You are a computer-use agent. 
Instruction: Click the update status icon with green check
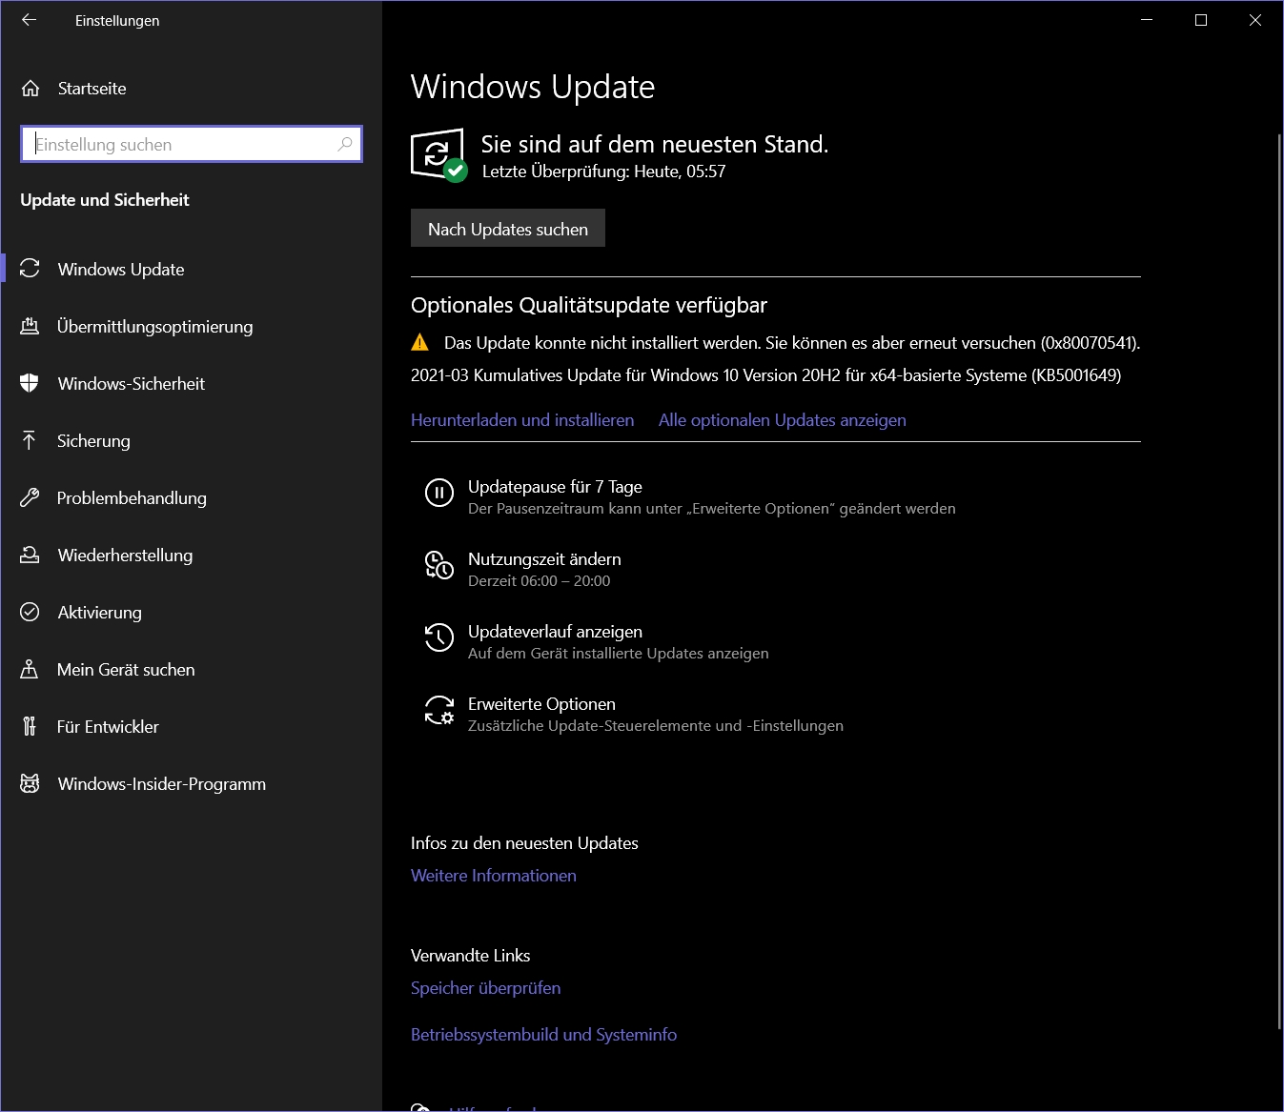[438, 155]
